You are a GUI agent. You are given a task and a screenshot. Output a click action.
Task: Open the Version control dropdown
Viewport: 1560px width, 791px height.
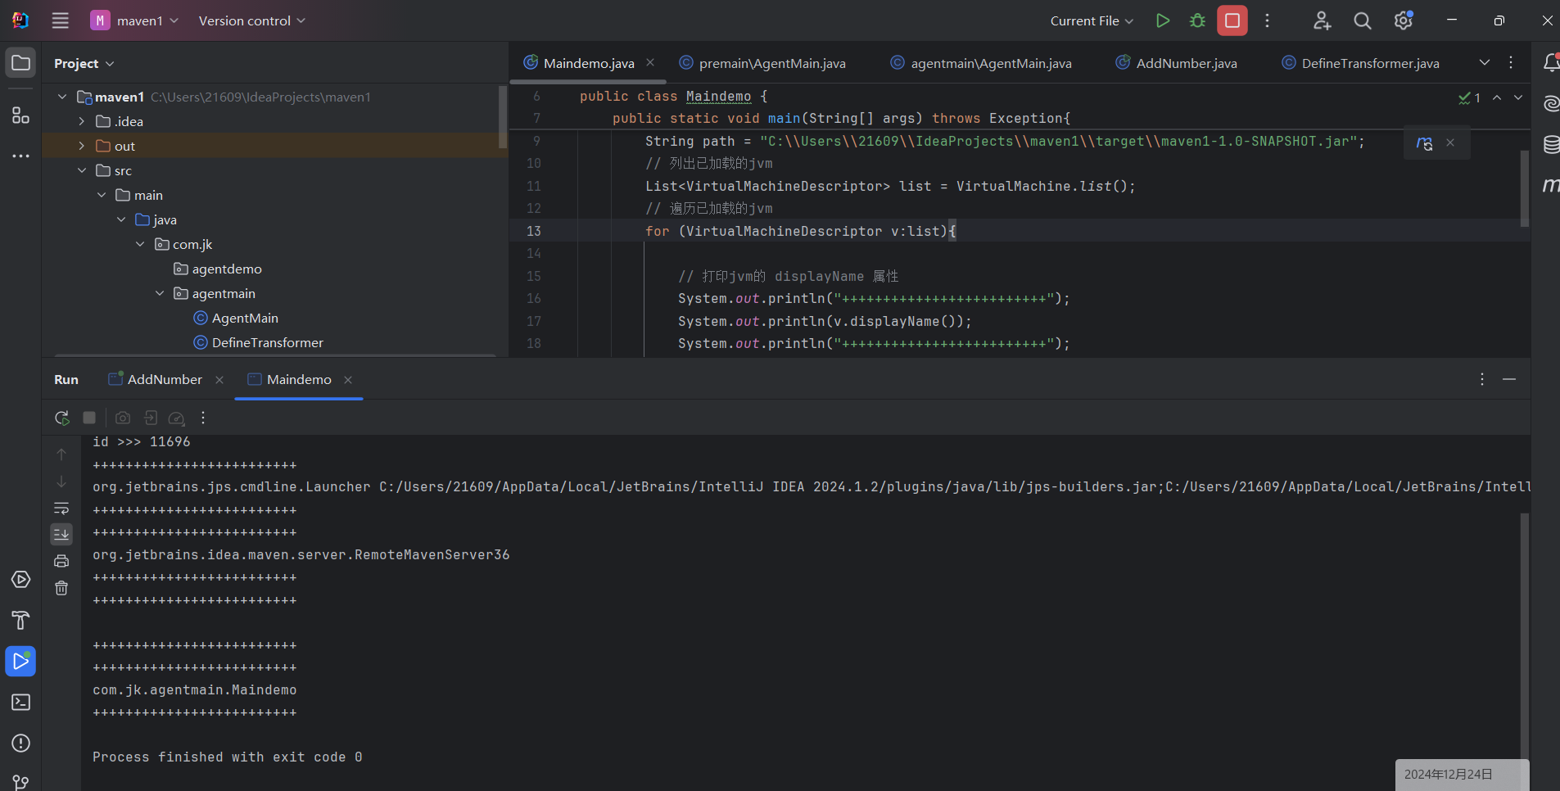[x=251, y=20]
